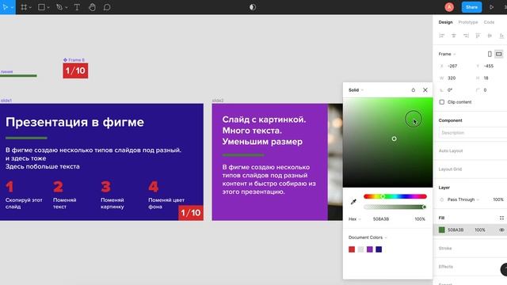Click the half-circle icon in top toolbar center
Image resolution: width=507 pixels, height=285 pixels.
click(253, 7)
